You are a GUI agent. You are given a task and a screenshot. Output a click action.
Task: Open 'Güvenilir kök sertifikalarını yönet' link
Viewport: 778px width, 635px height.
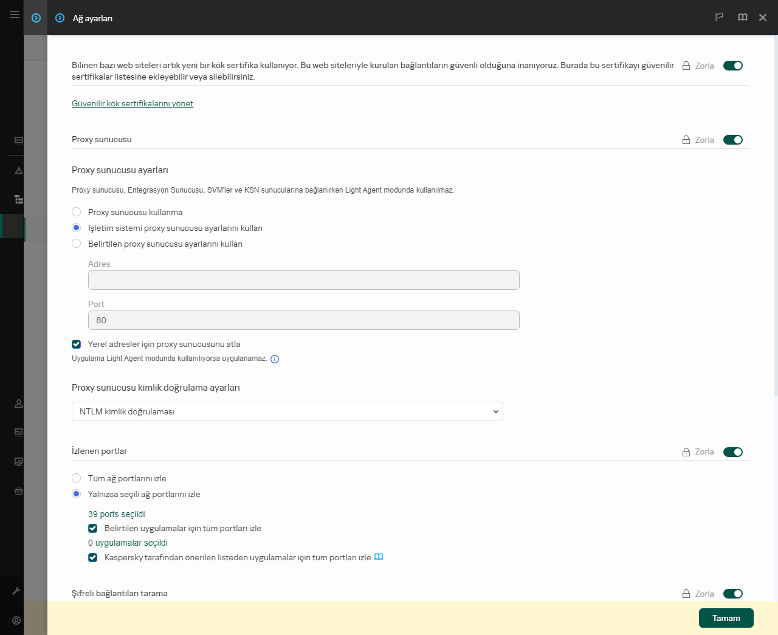133,104
